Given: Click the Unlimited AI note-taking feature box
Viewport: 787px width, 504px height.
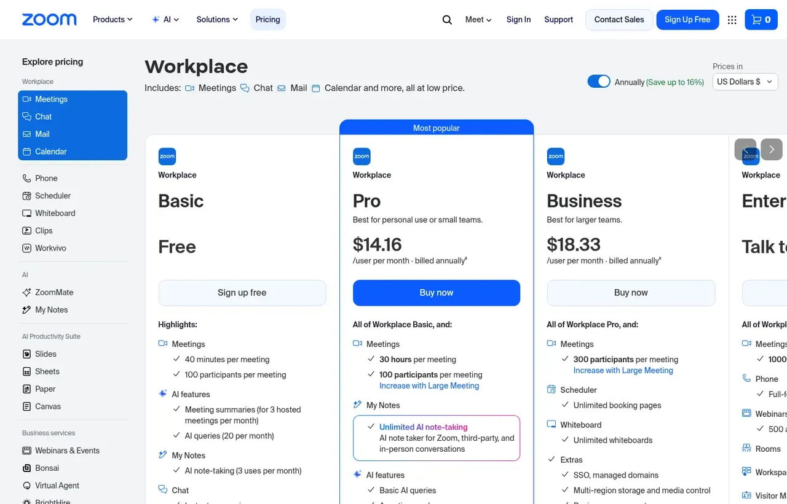Looking at the screenshot, I should pyautogui.click(x=437, y=438).
